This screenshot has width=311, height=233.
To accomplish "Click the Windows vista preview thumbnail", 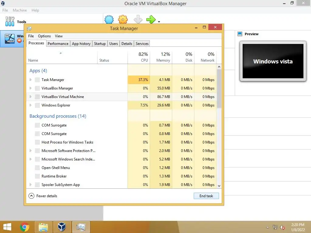I will coord(273,61).
